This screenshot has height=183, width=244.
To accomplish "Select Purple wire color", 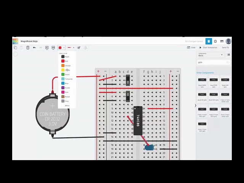I will click(66, 88).
